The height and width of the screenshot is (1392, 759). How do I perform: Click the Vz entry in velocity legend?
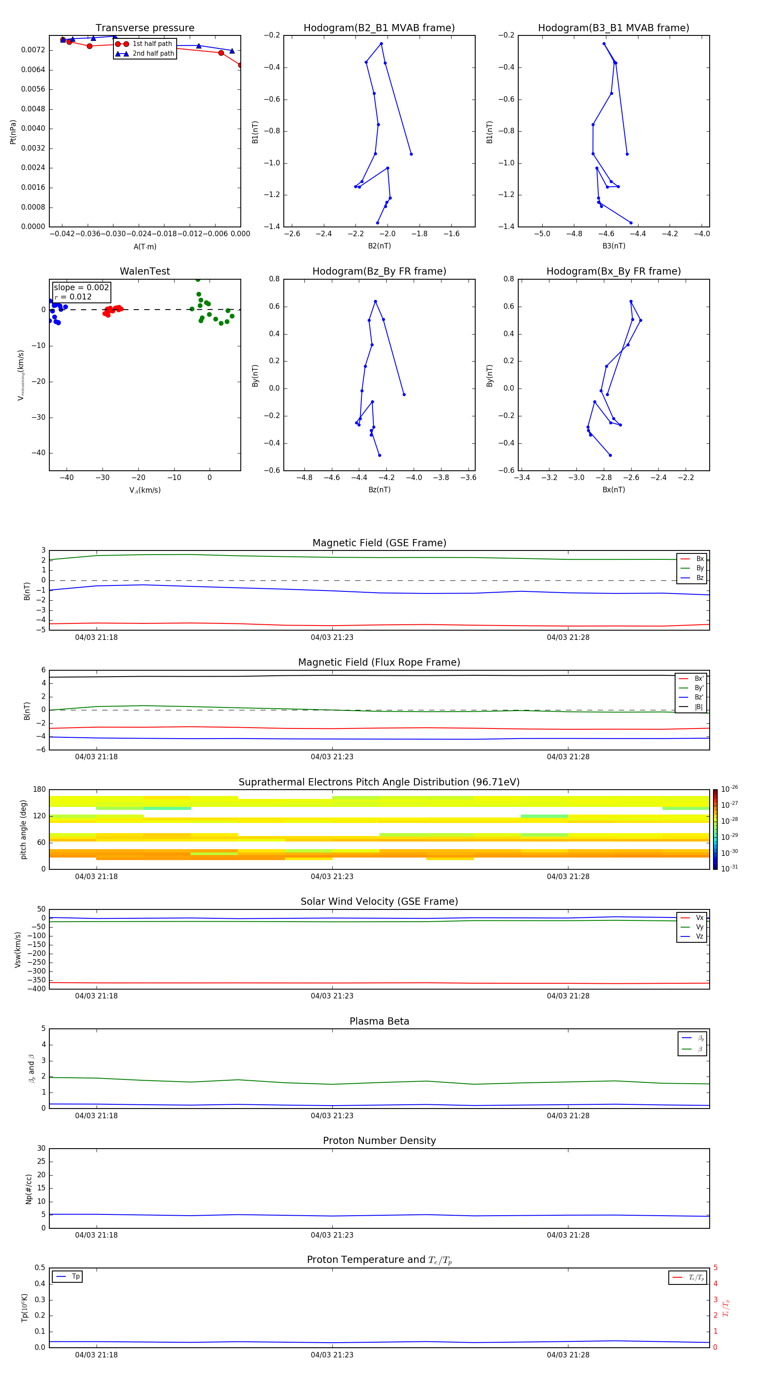click(x=692, y=936)
